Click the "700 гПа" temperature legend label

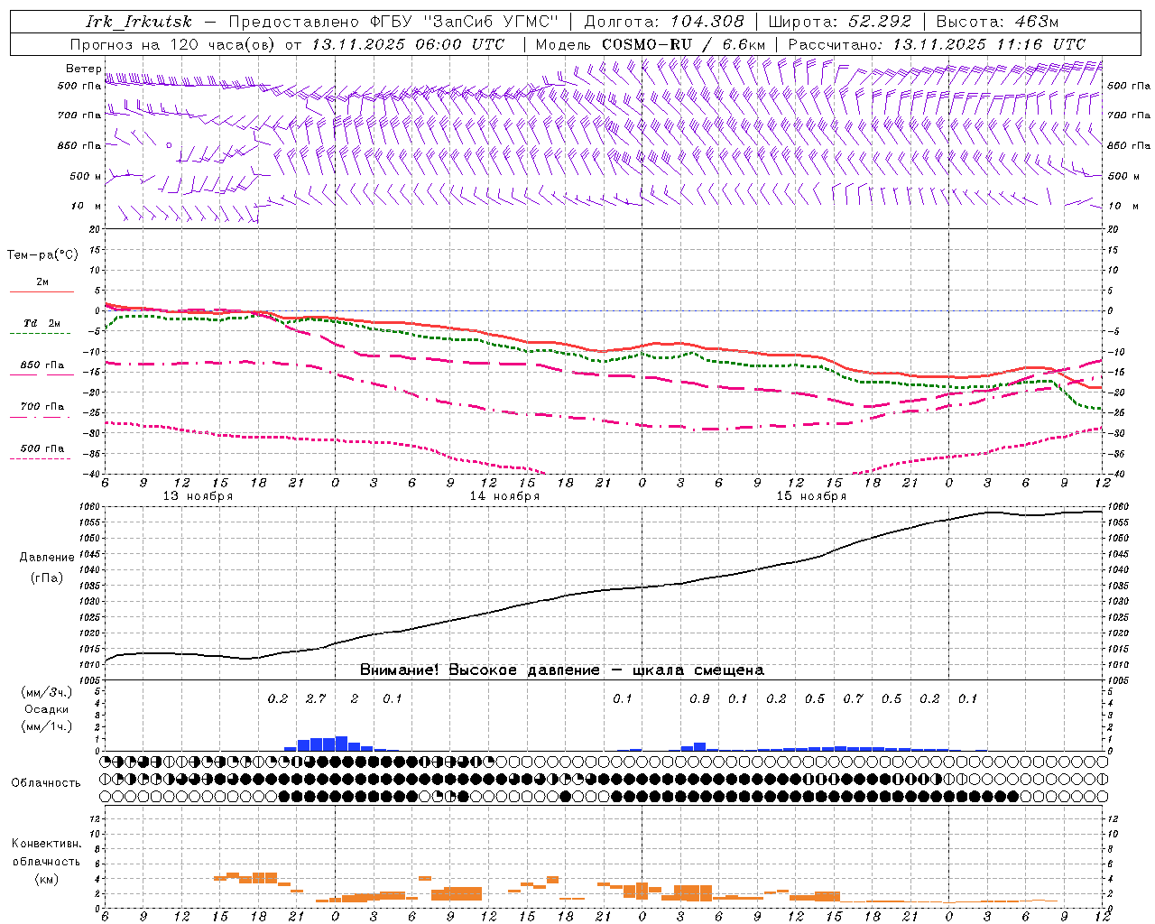[x=42, y=407]
